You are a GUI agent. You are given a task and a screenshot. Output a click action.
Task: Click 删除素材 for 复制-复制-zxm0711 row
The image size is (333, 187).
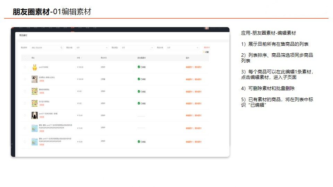pos(198,128)
